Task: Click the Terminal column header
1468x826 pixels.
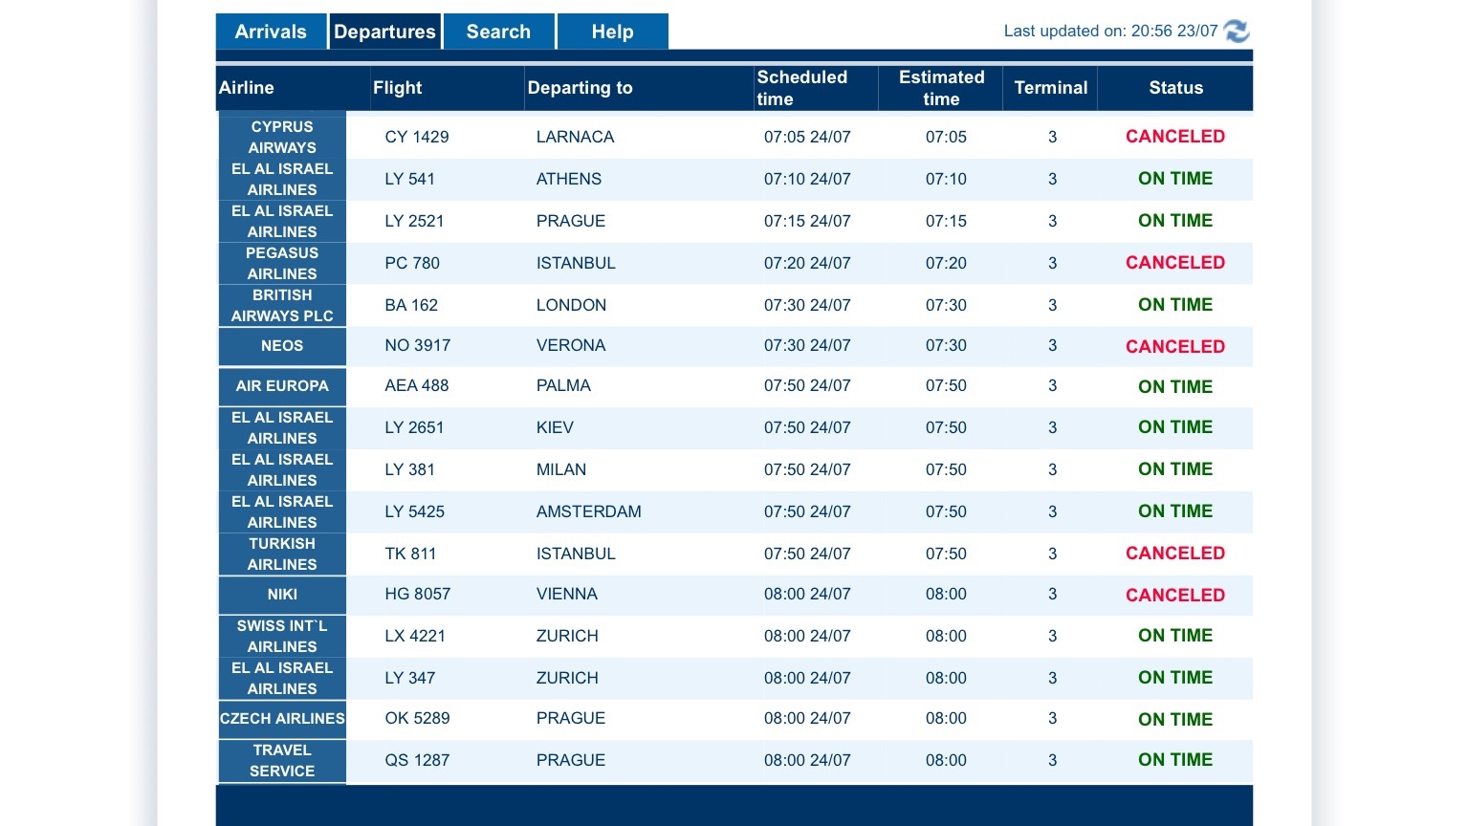Action: [x=1050, y=88]
